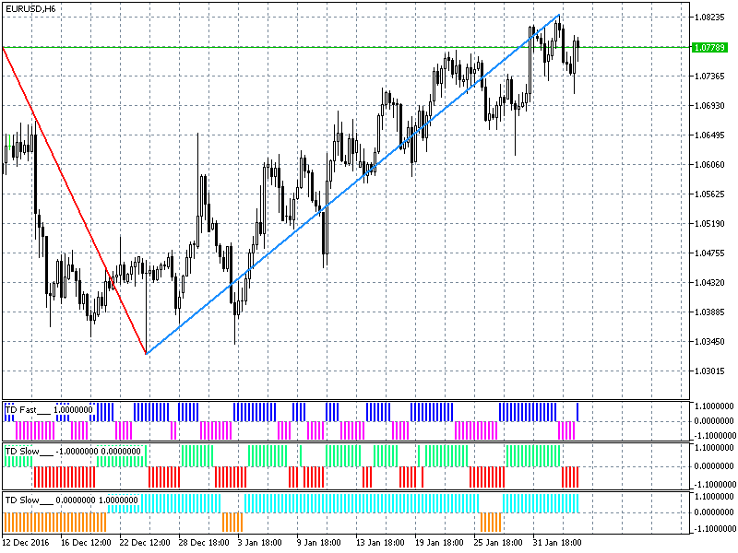Click the TD Fast indicator label

tap(49, 410)
